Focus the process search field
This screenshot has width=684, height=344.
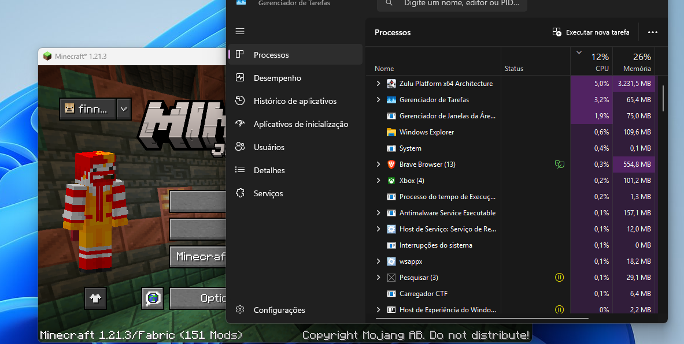(452, 3)
